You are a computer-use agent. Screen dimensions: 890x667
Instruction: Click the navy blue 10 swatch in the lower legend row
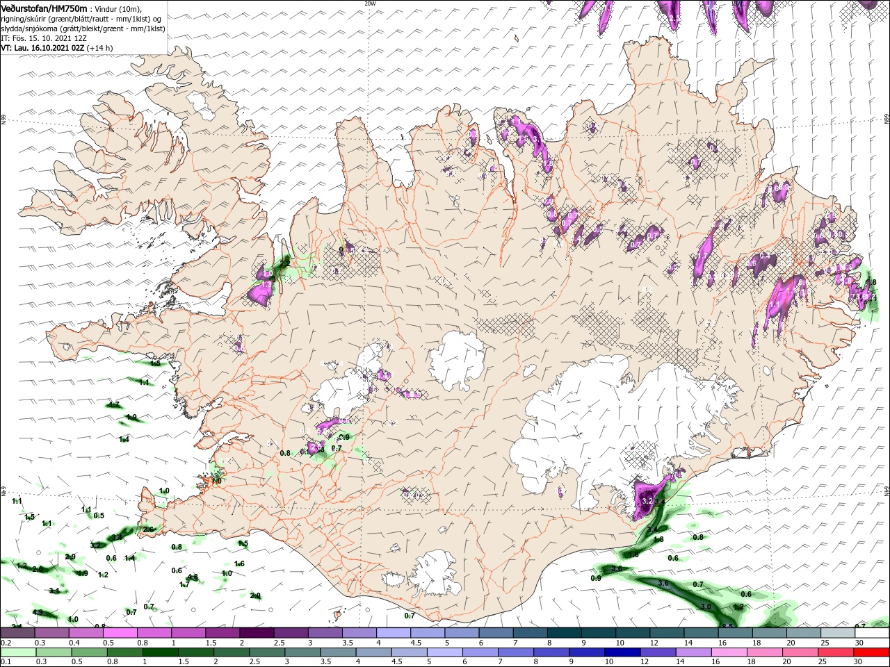click(622, 652)
